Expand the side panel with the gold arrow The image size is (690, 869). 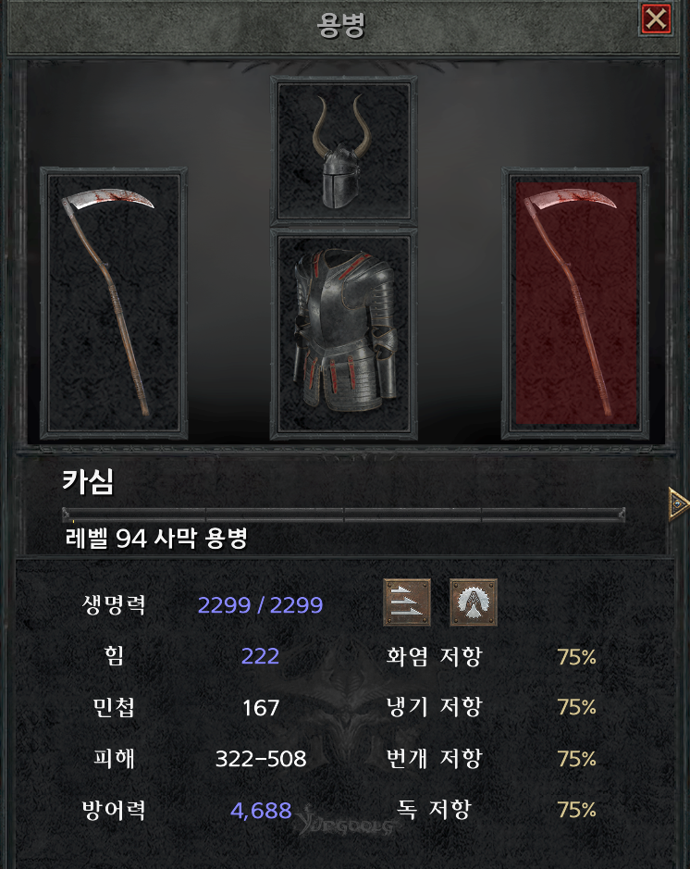click(678, 504)
